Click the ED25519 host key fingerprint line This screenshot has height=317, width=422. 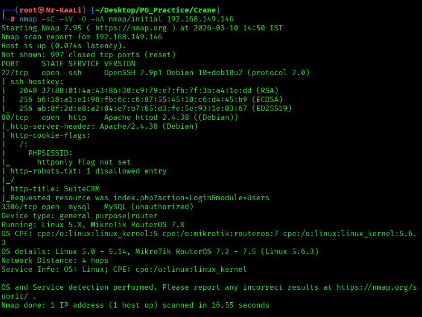[157, 109]
